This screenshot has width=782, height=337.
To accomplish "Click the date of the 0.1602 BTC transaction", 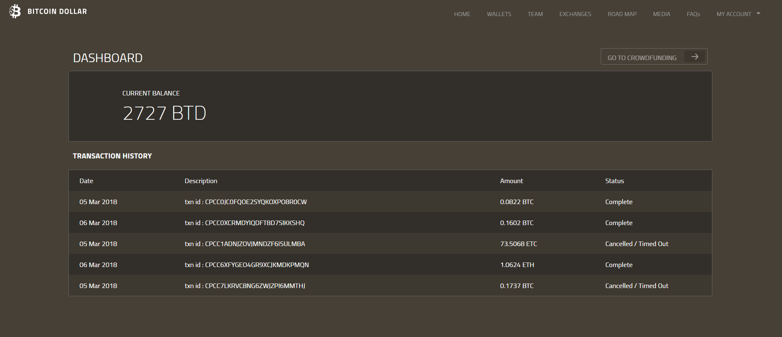I will (x=98, y=223).
